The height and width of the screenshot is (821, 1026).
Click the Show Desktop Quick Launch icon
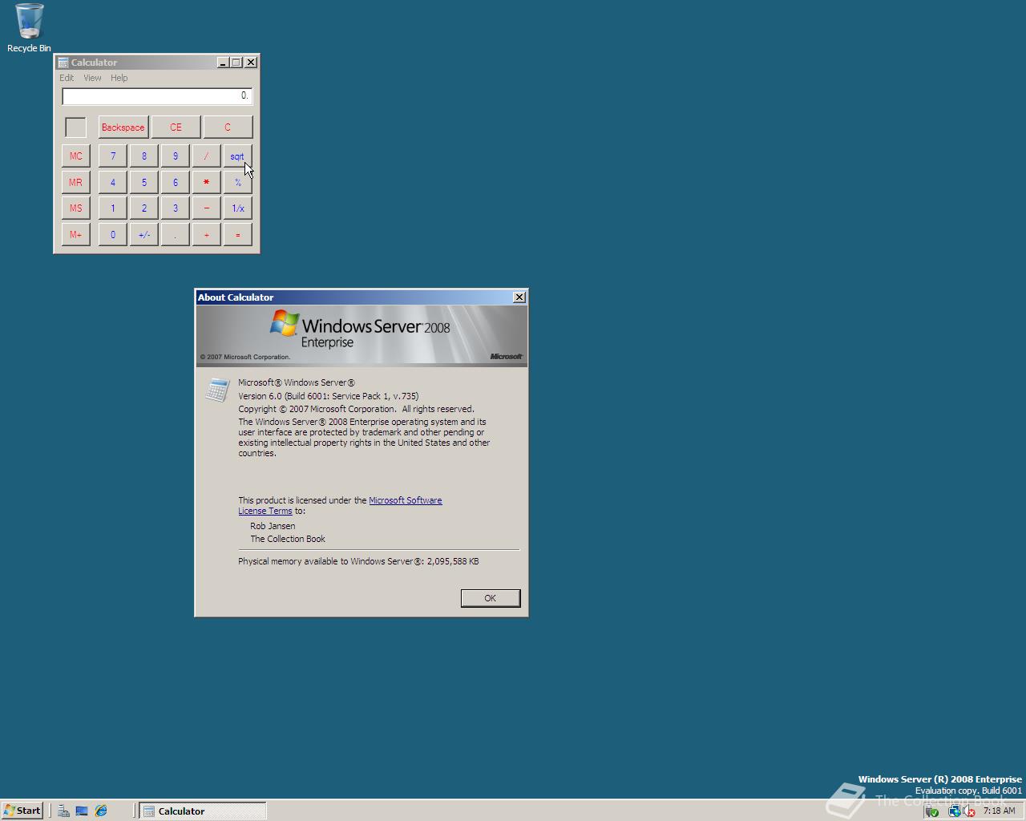click(82, 811)
